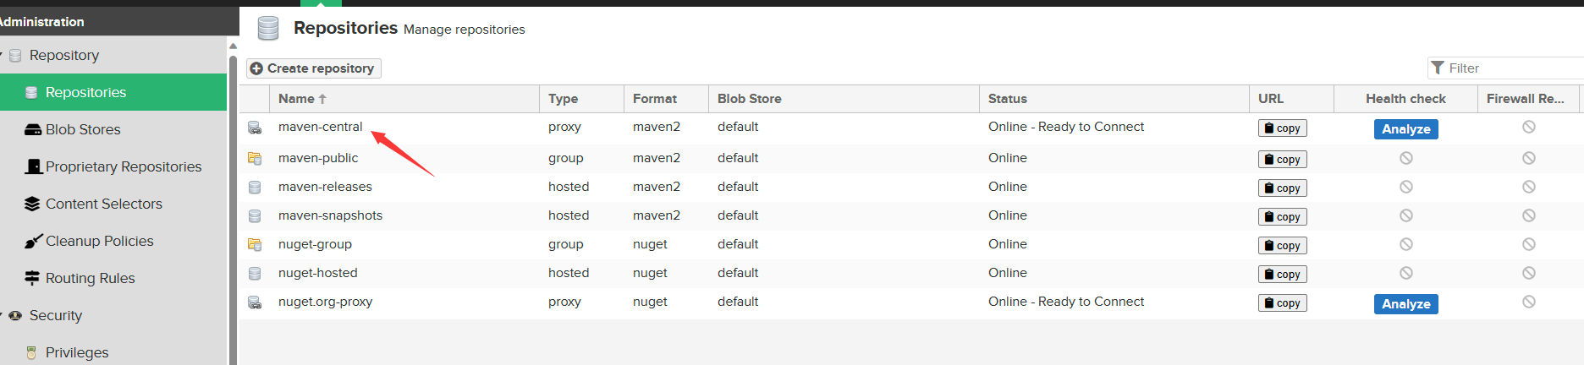Click the Blob Stores sidebar icon

pos(33,129)
